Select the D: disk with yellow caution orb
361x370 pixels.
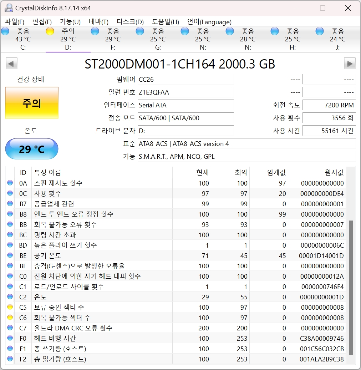[x=50, y=31]
